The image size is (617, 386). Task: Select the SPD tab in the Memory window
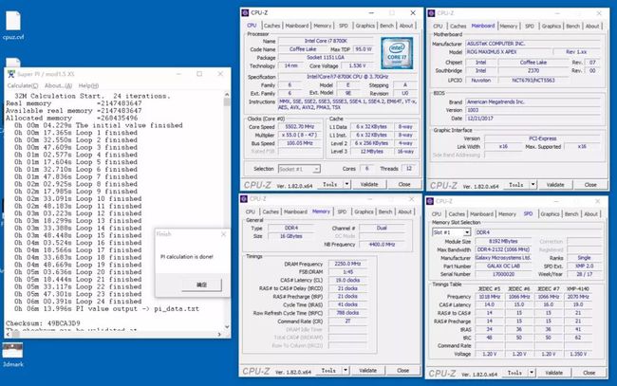click(342, 211)
